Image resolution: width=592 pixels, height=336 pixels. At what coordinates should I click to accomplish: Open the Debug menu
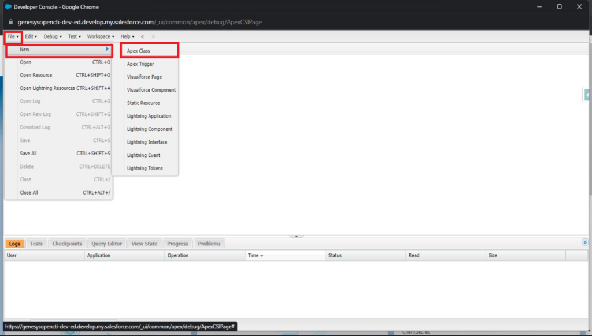(x=51, y=36)
